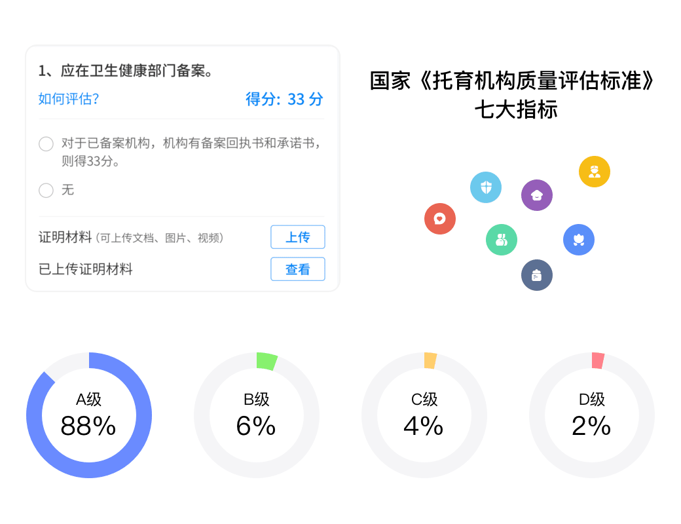The width and height of the screenshot is (681, 524).
Task: Click the green two-people icon
Action: coord(502,240)
